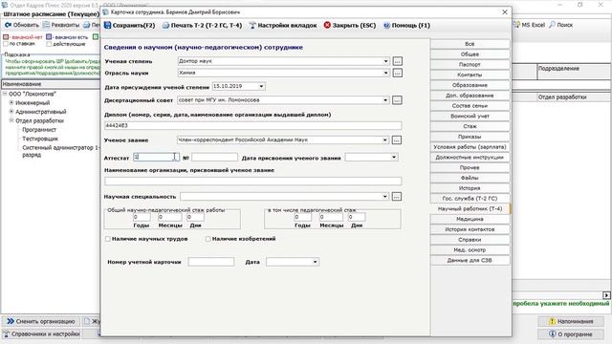Open Помощь (F1) help
The width and height of the screenshot is (612, 344).
(406, 26)
